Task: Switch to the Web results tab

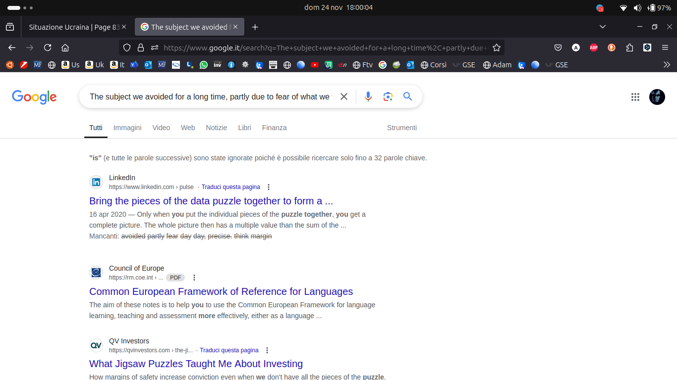Action: (x=188, y=128)
